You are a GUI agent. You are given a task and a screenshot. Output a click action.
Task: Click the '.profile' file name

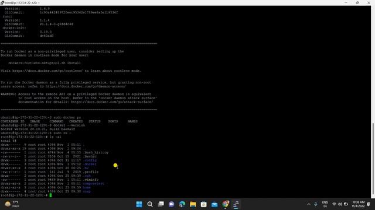click(x=91, y=172)
